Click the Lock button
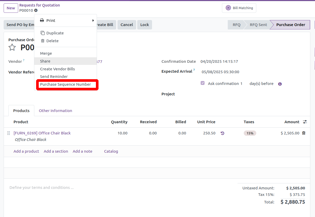Viewport: 315px width, 217px height. coord(145,25)
